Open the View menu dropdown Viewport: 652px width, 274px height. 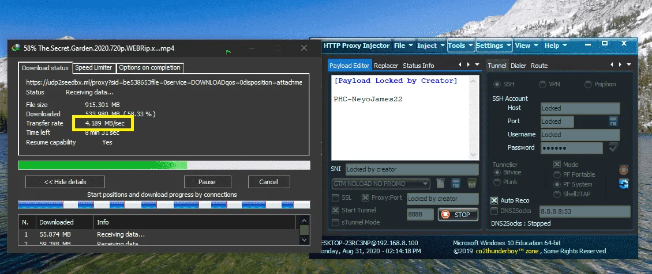click(x=527, y=45)
